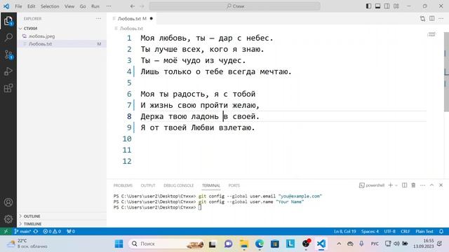Maximize the panel with chevron up
Viewport: 449px width, 252px height.
(432, 185)
